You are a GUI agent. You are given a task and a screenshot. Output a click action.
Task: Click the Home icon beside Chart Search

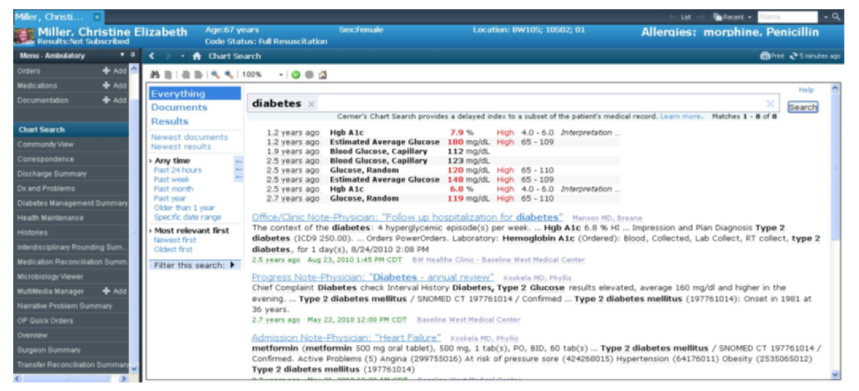click(197, 57)
